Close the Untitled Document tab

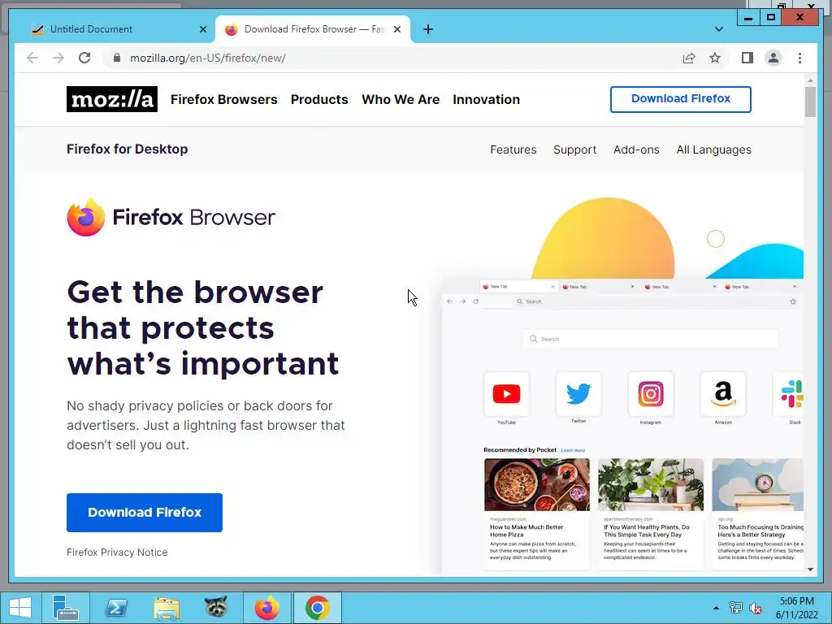click(202, 29)
